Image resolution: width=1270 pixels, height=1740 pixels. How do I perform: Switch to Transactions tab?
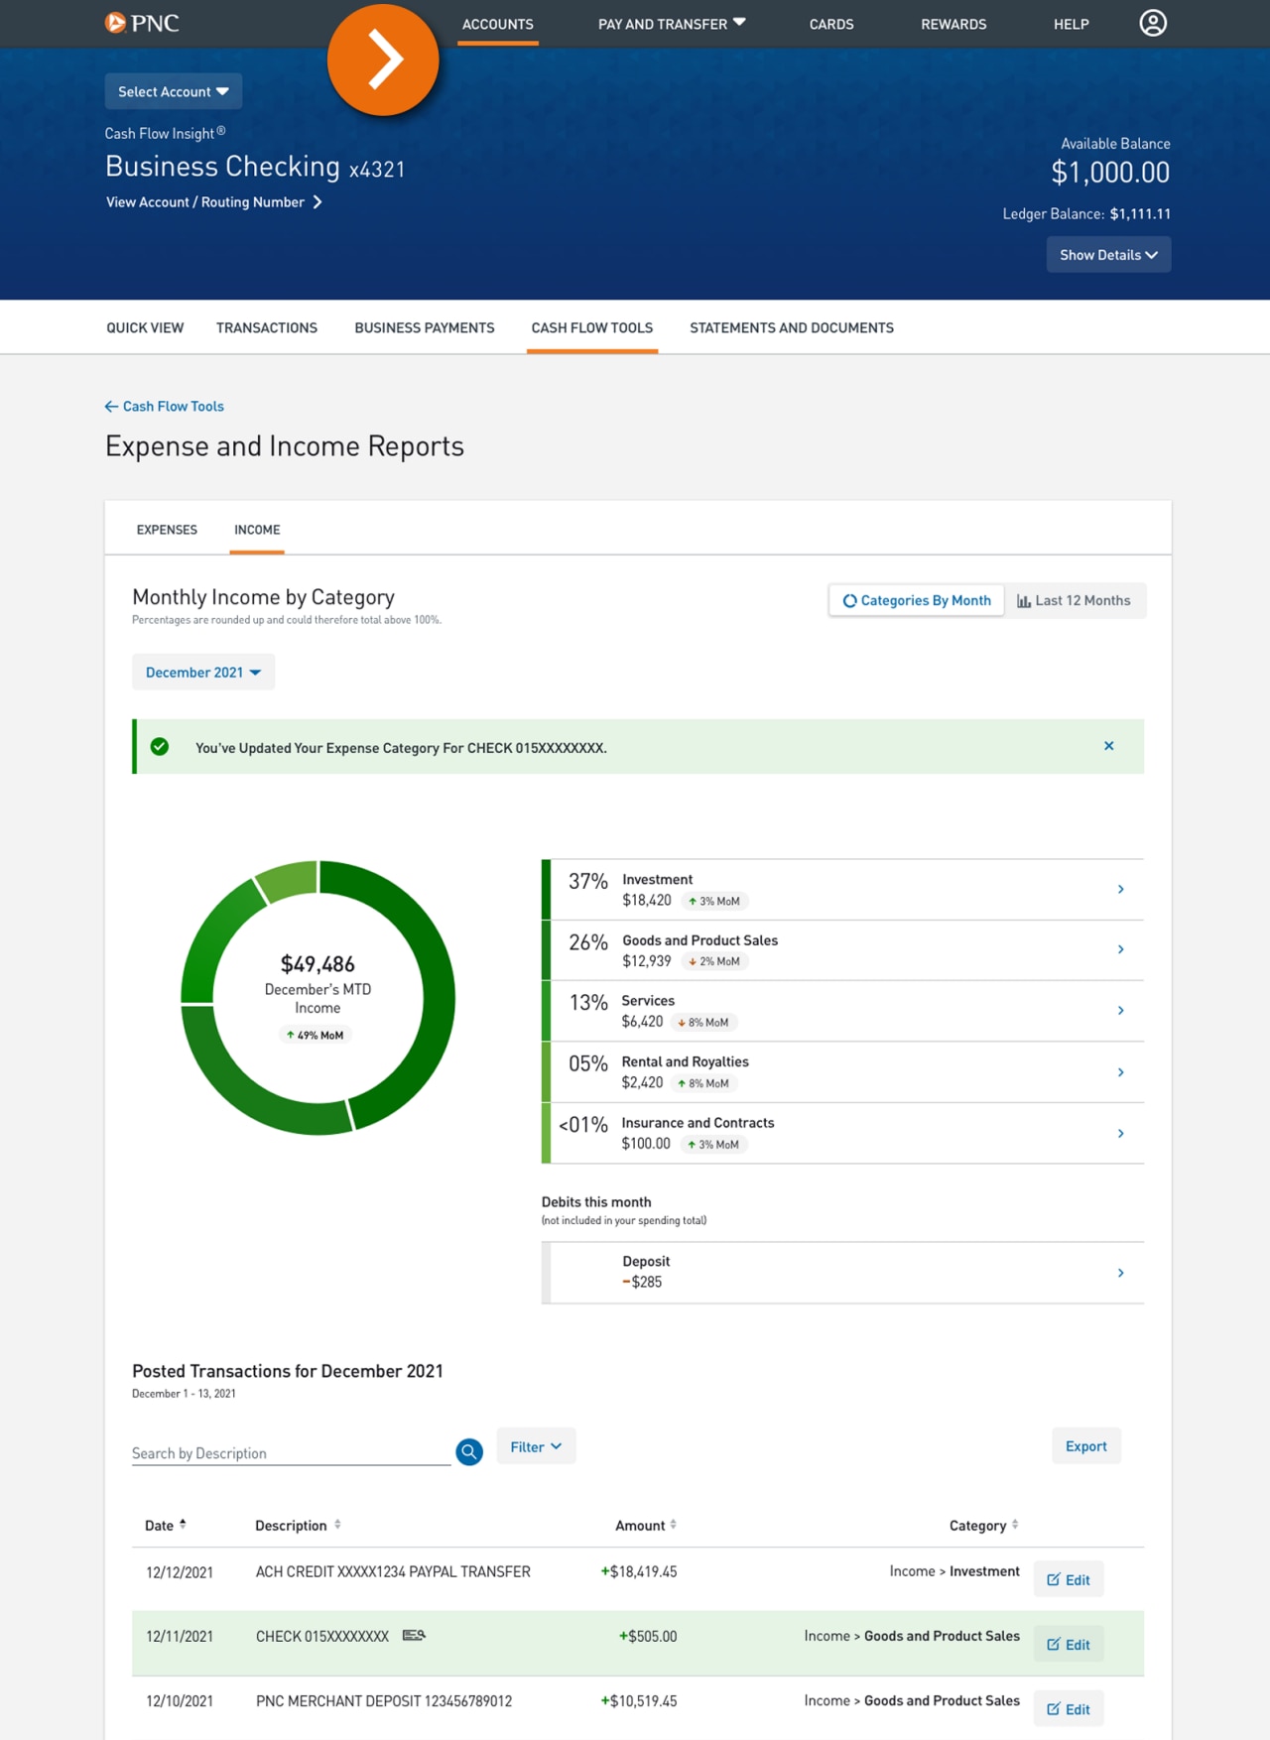tap(267, 328)
